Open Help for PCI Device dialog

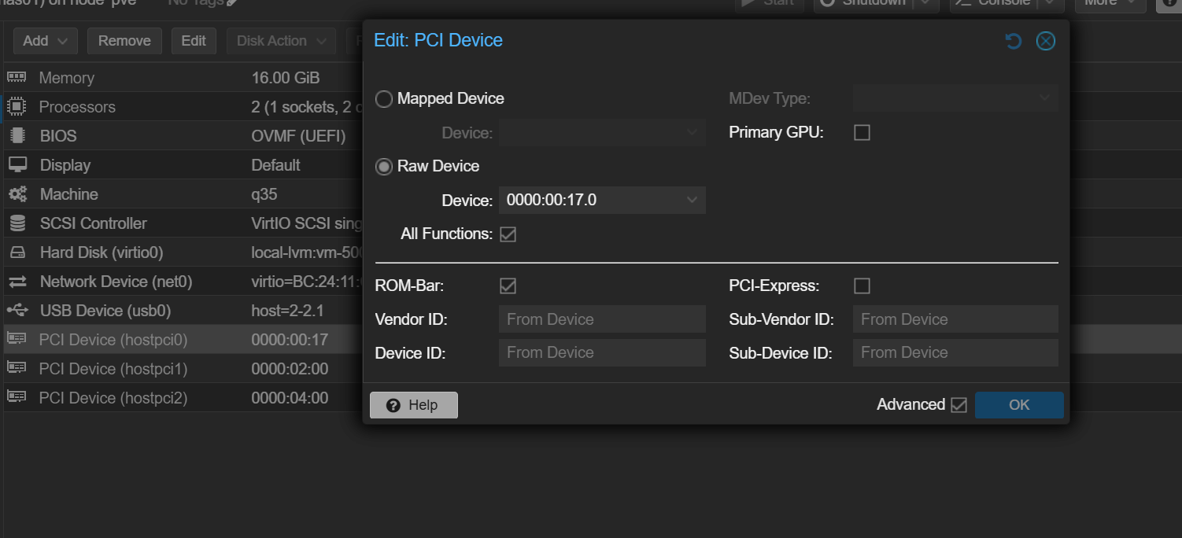tap(413, 405)
